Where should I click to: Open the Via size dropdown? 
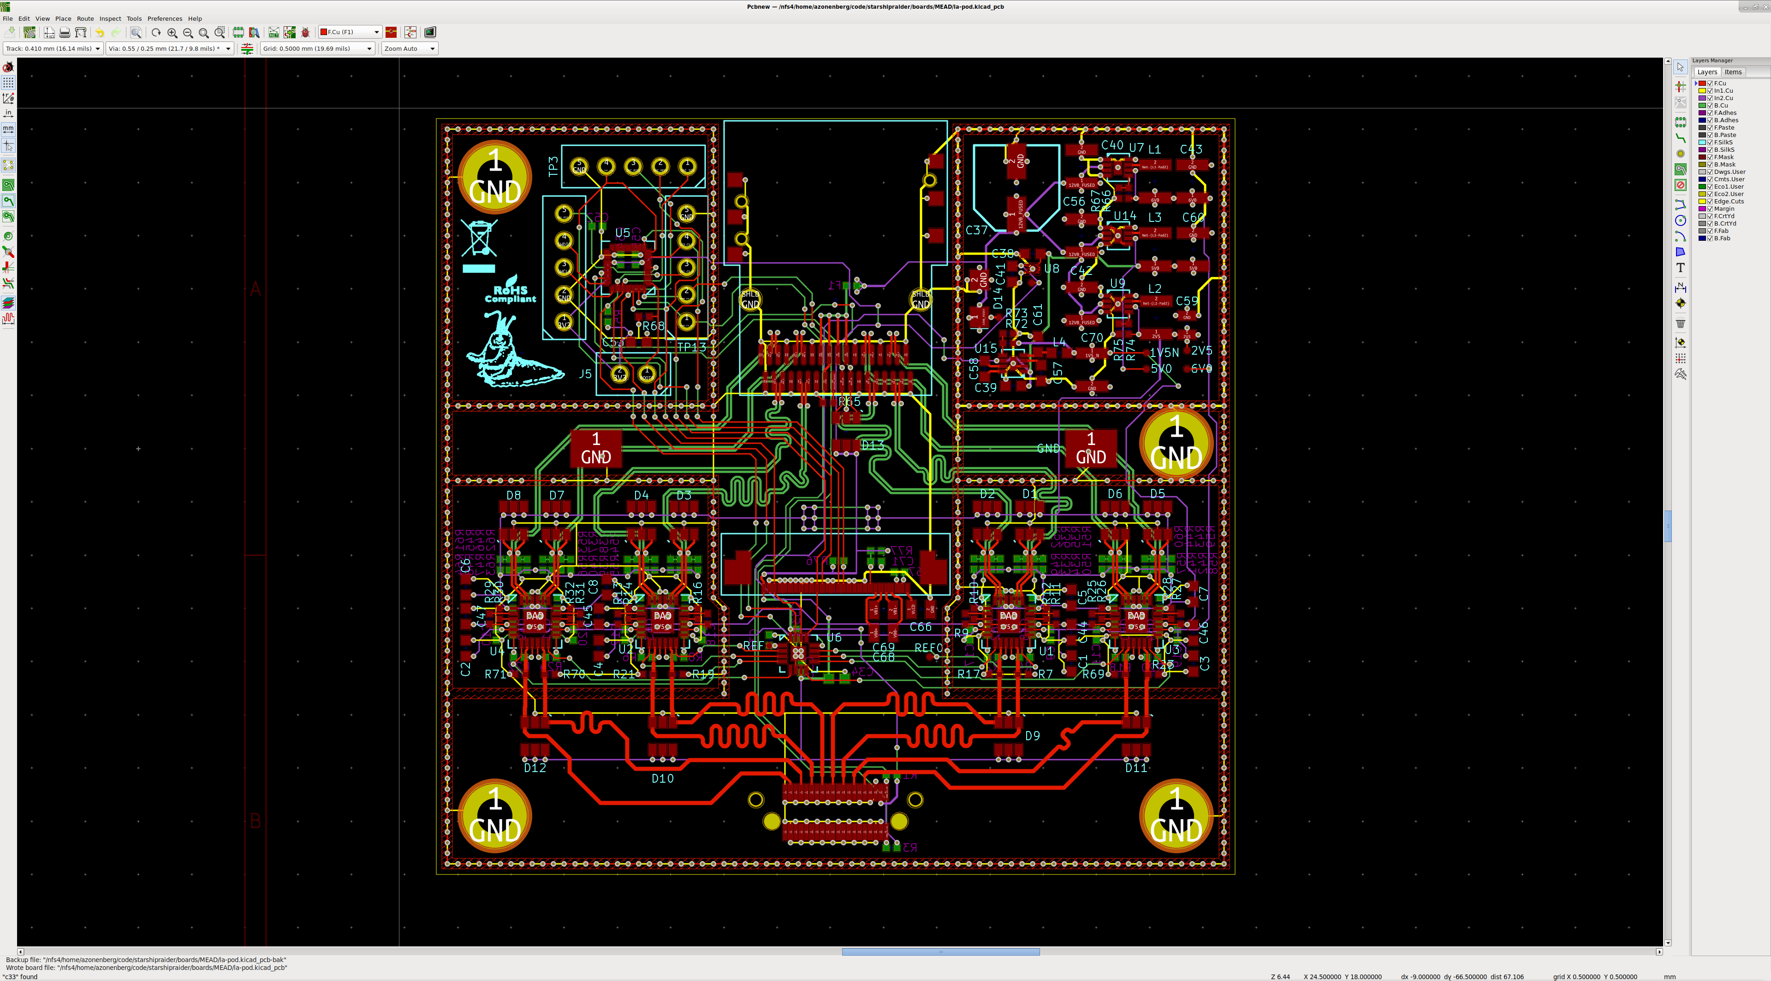pos(170,49)
